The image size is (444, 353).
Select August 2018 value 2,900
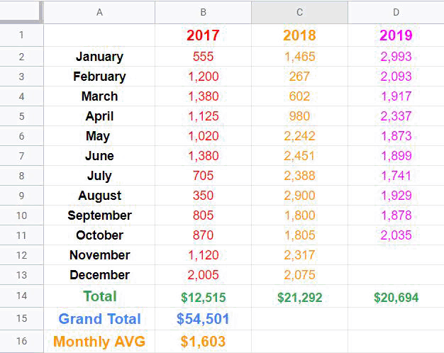pos(299,196)
